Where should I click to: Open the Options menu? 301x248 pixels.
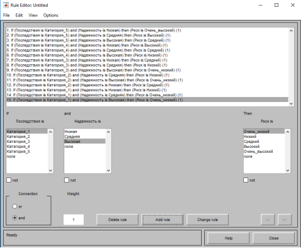pos(51,15)
